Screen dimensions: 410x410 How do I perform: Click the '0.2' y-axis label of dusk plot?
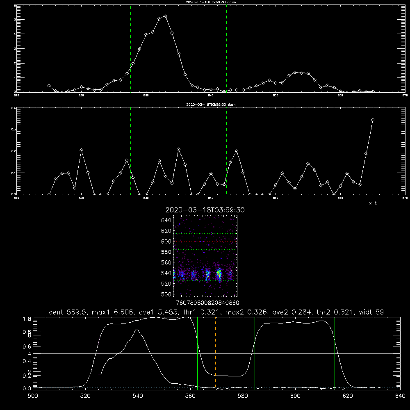coord(14,151)
